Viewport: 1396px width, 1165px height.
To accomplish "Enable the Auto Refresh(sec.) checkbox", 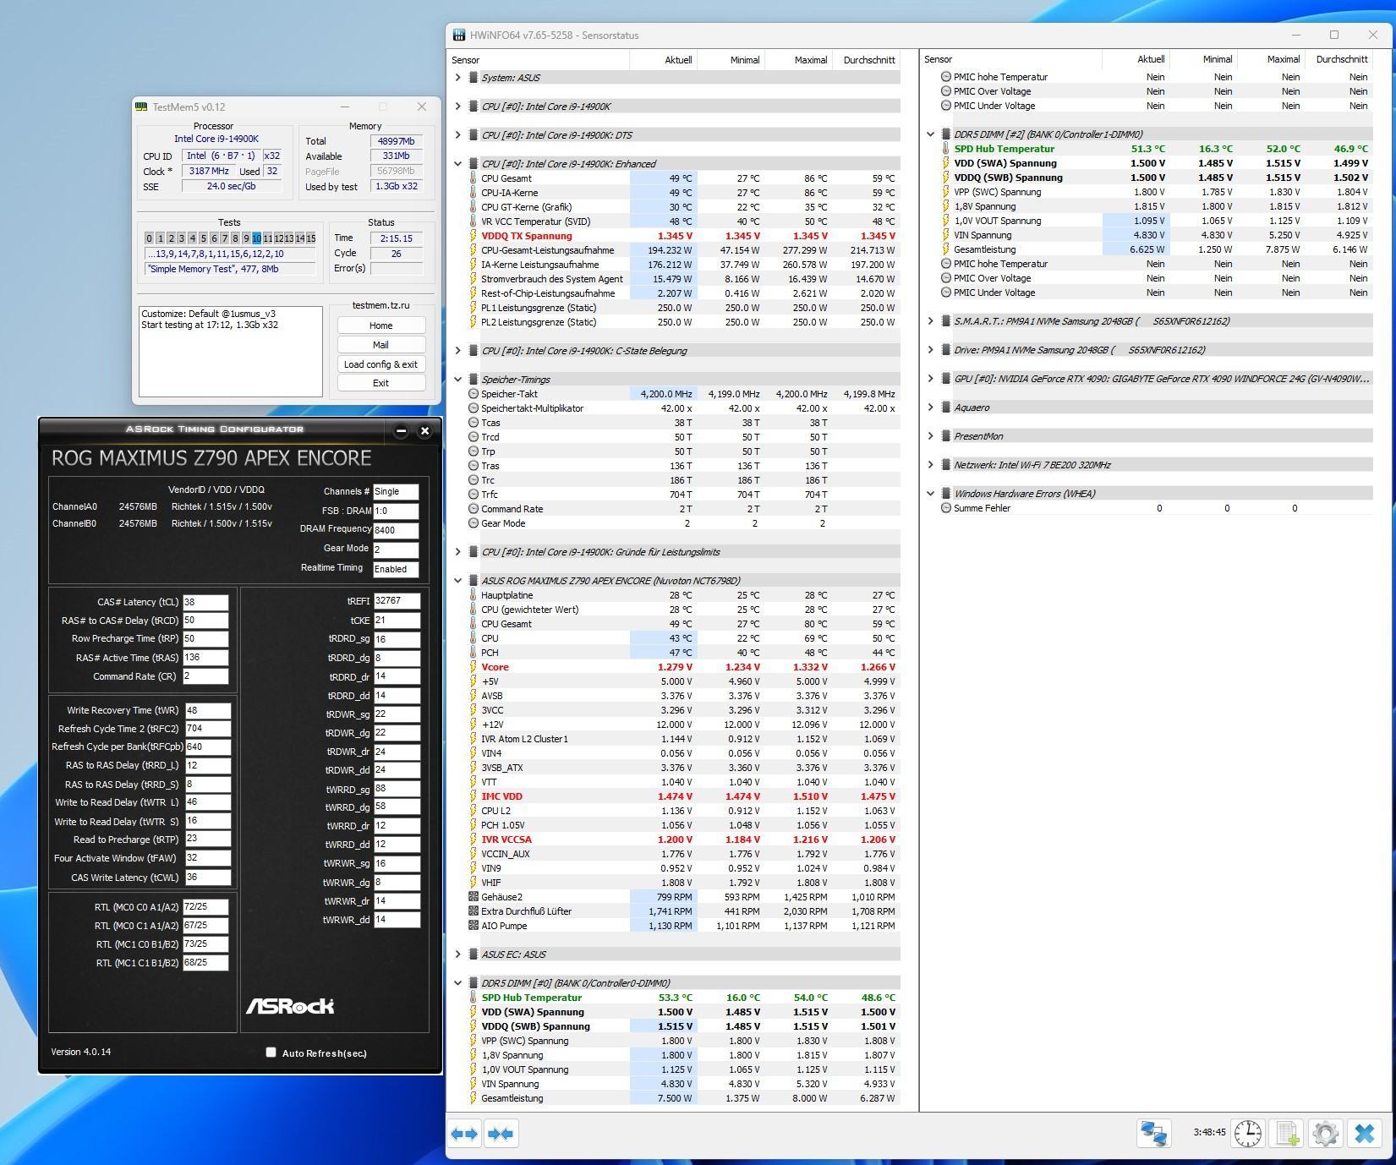I will click(271, 1053).
